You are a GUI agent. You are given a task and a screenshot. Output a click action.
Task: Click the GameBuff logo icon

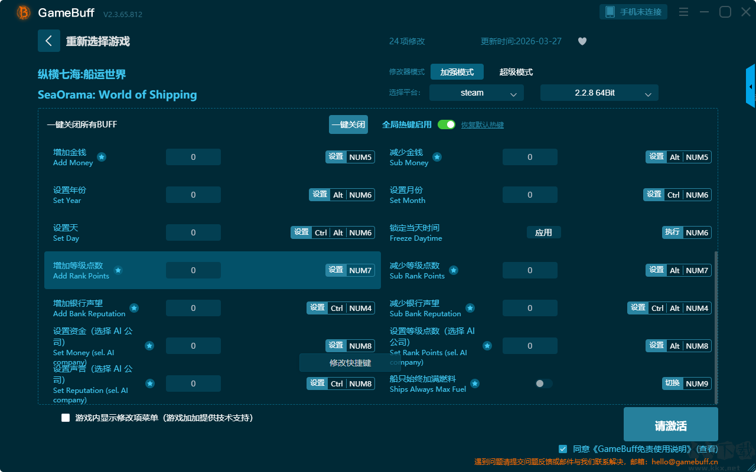(x=23, y=12)
